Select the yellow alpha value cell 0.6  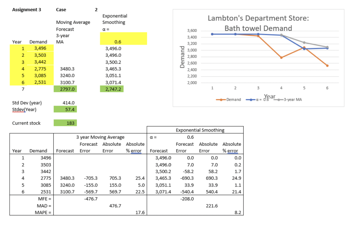pos(123,39)
